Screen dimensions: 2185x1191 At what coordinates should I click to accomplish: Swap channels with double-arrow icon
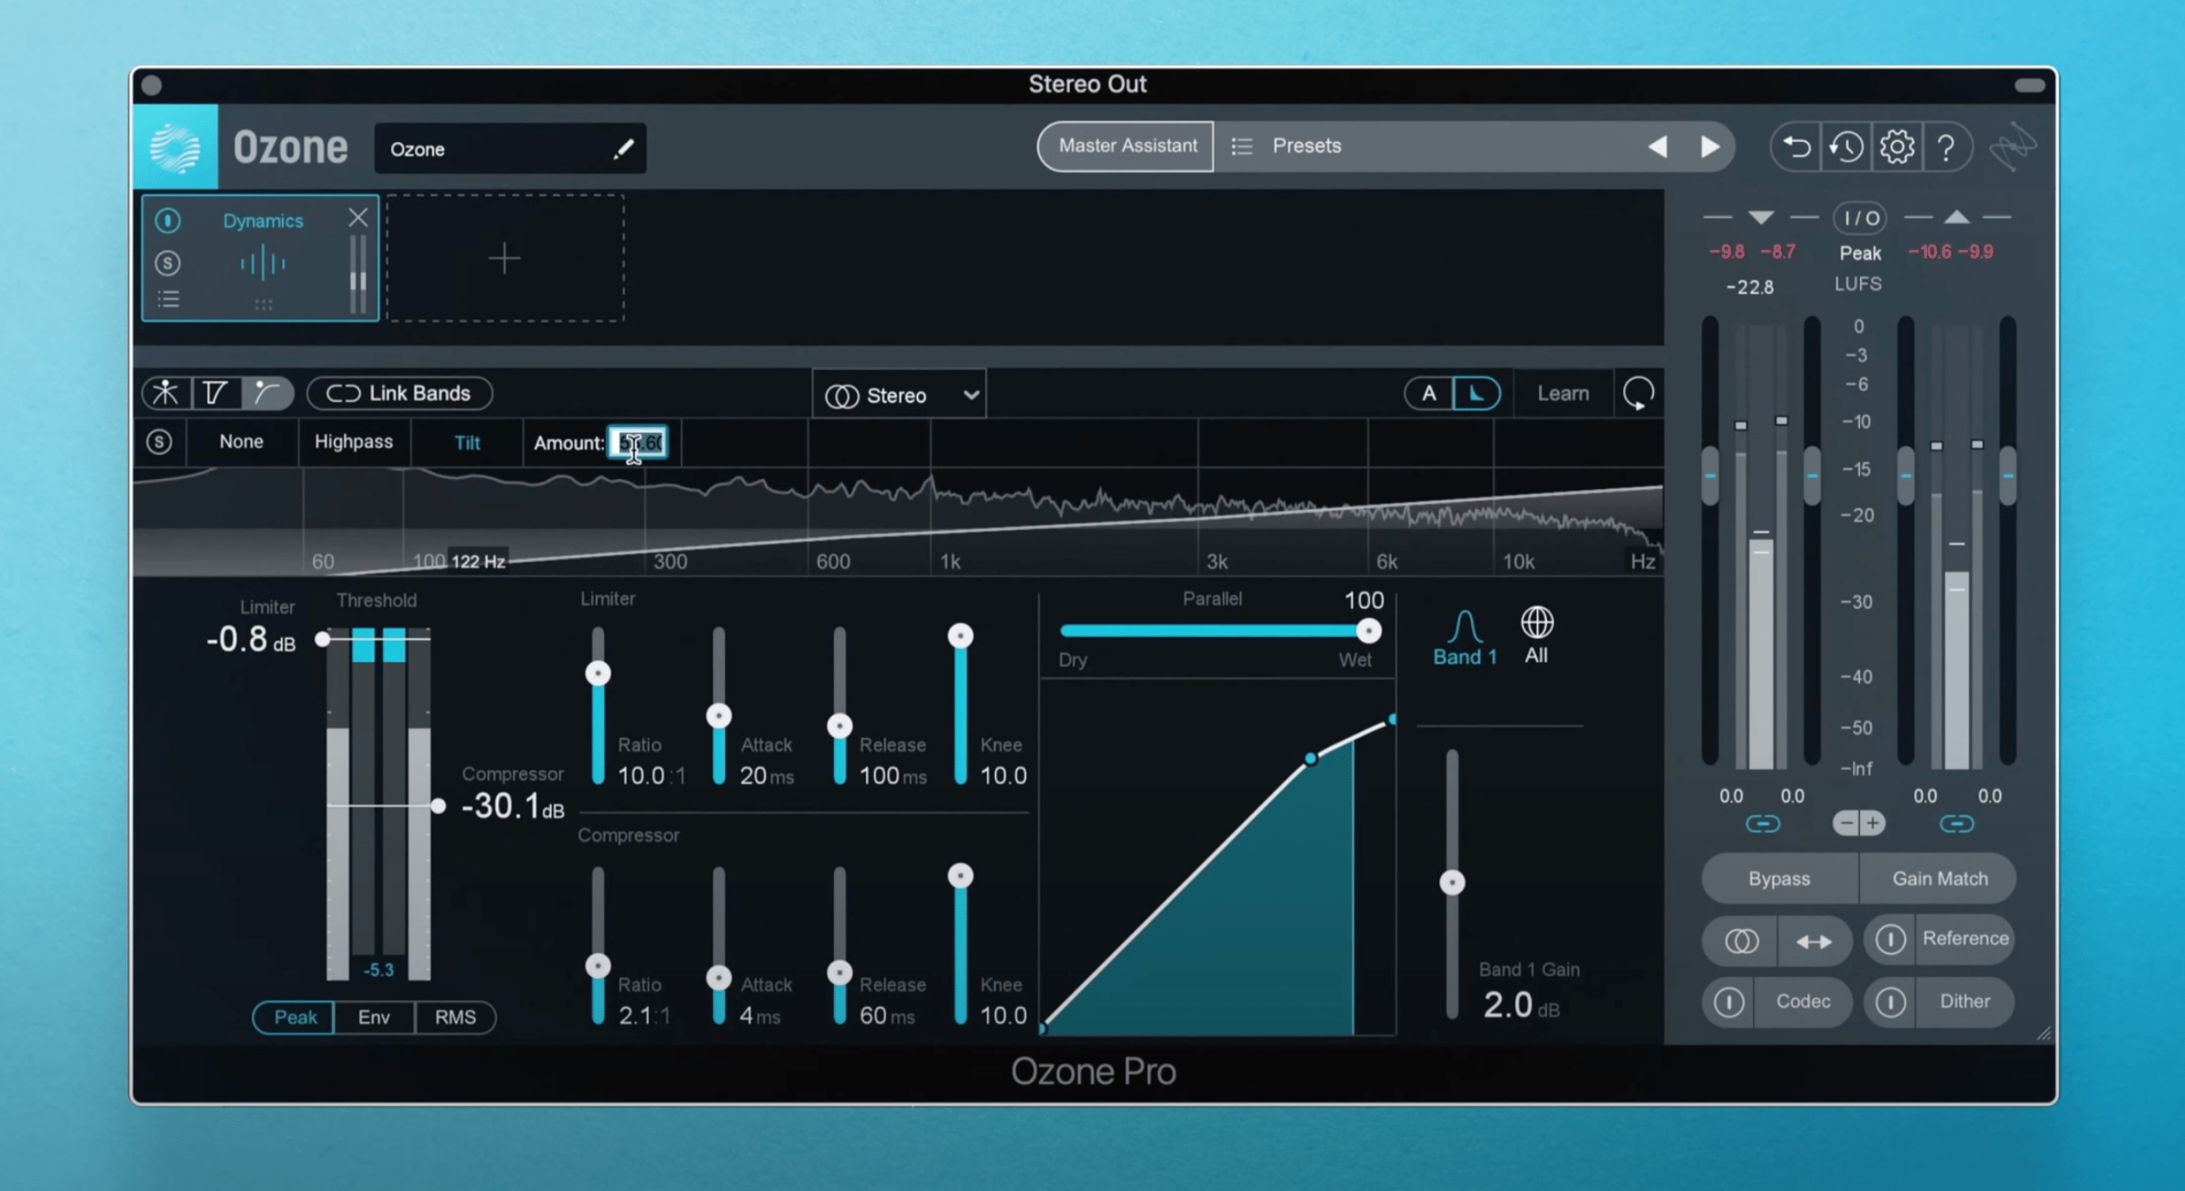[x=1813, y=942]
